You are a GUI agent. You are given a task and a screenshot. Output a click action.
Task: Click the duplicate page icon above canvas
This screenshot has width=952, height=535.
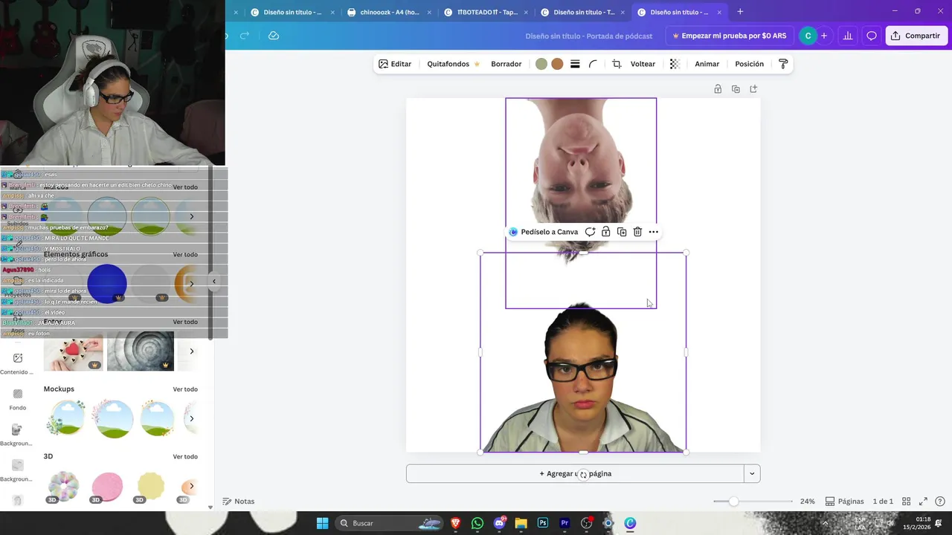click(736, 89)
